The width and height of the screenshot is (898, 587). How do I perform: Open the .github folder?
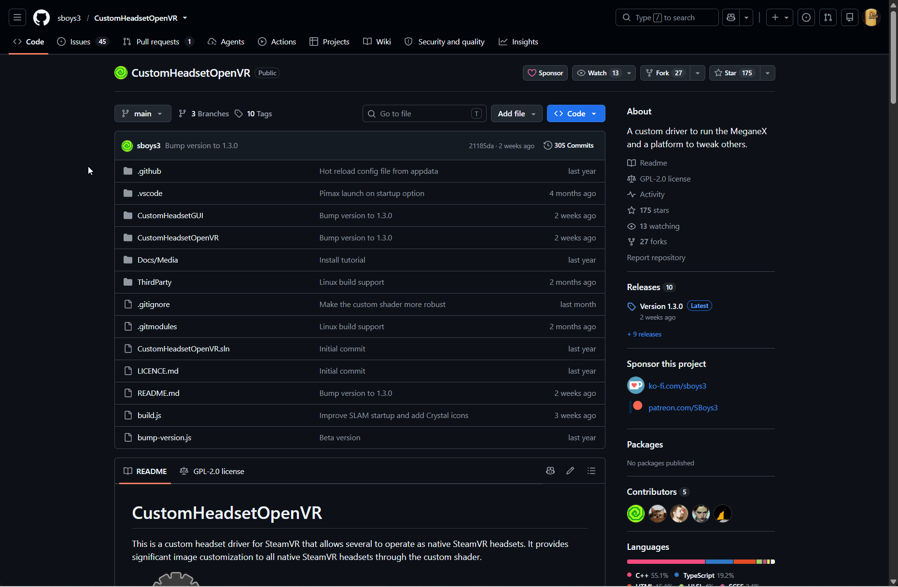point(149,171)
